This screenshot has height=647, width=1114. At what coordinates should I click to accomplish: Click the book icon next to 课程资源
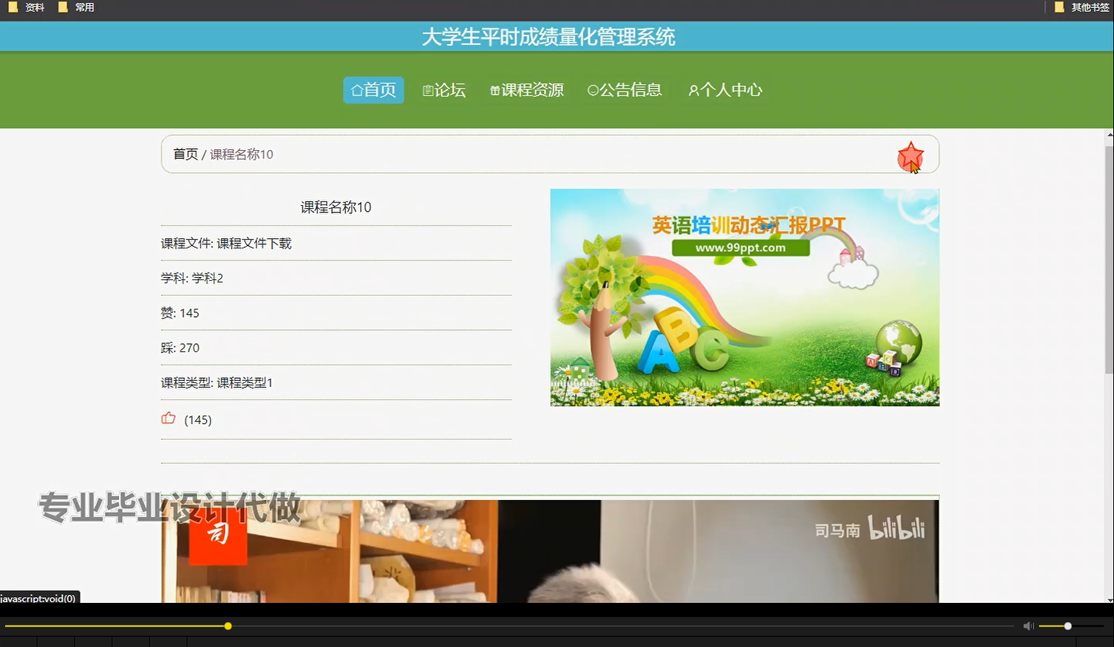coord(495,90)
